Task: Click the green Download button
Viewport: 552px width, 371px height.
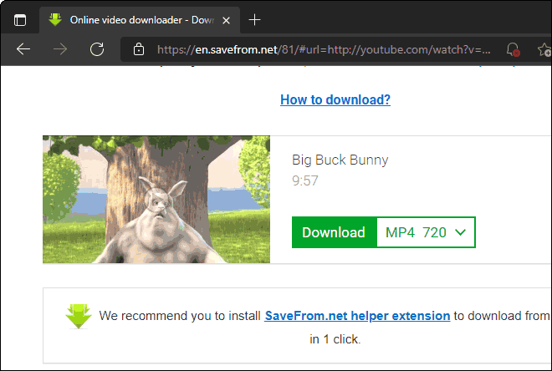Action: tap(334, 232)
